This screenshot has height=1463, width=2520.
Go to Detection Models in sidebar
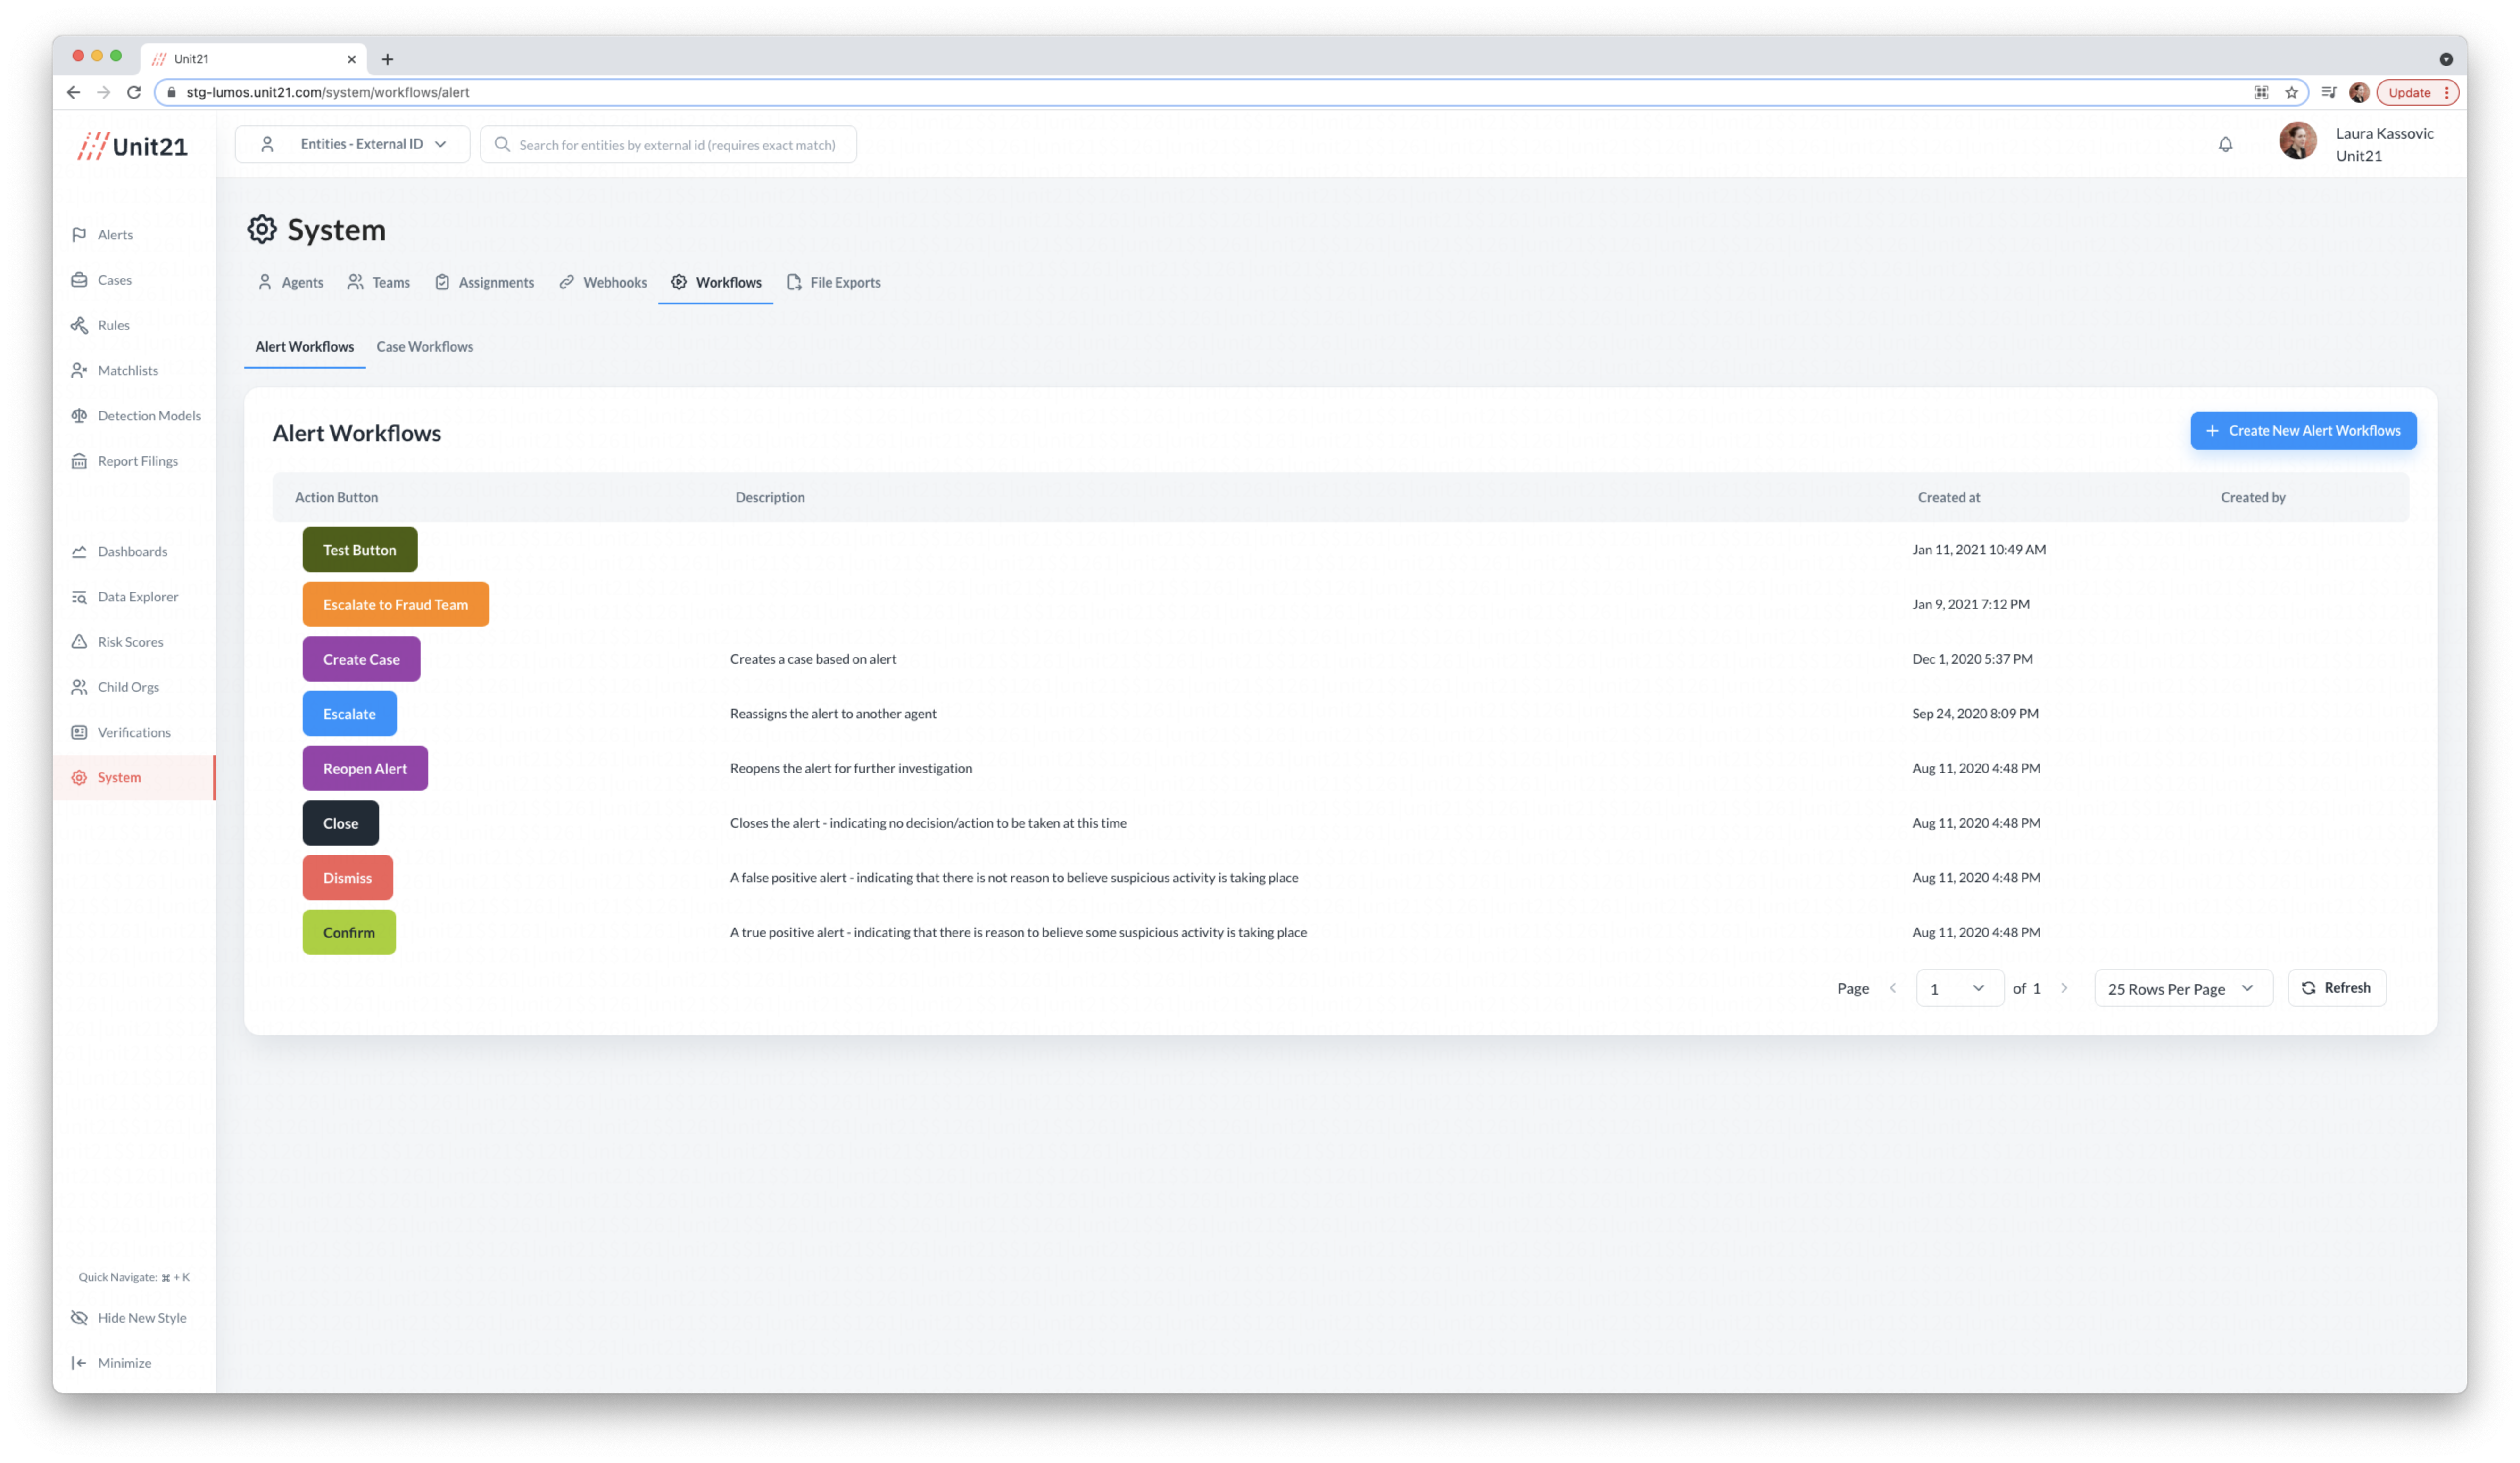click(x=148, y=416)
